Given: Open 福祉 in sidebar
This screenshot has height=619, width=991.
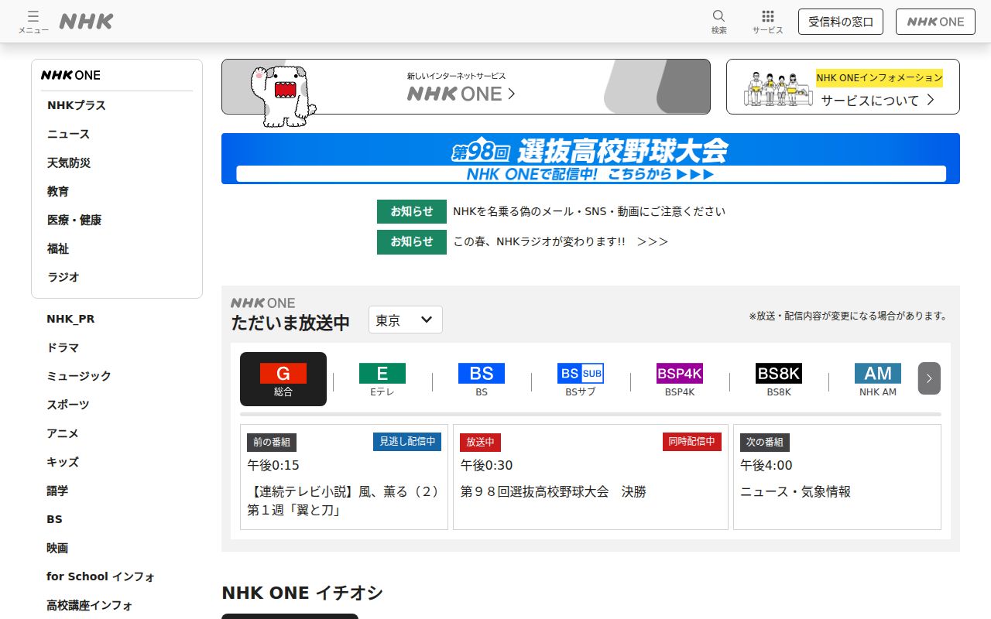Looking at the screenshot, I should (58, 248).
